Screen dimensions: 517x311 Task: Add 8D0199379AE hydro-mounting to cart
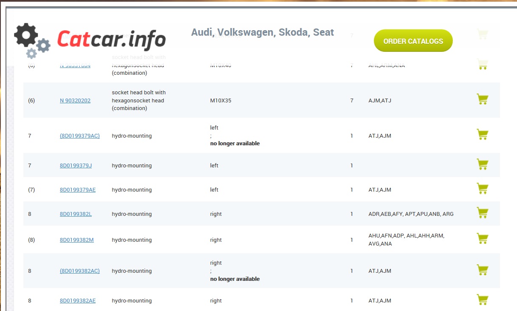(x=482, y=189)
